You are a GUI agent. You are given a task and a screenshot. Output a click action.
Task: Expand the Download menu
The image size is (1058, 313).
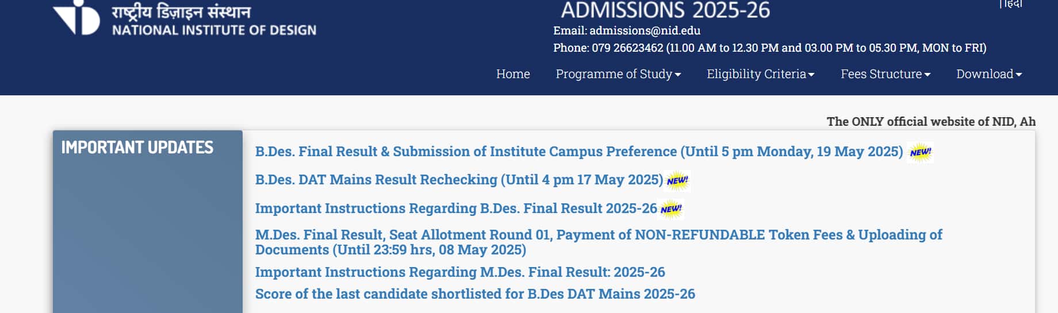coord(989,74)
